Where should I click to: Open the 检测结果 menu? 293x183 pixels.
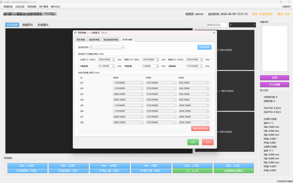pyautogui.click(x=8, y=7)
